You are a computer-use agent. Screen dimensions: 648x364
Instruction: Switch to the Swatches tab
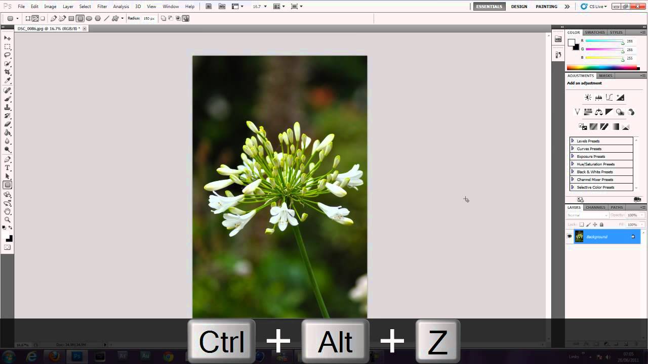[595, 32]
